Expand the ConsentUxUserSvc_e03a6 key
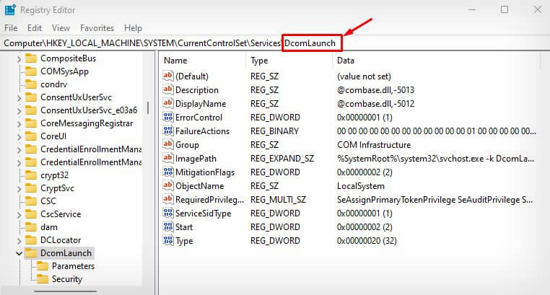 click(x=19, y=110)
